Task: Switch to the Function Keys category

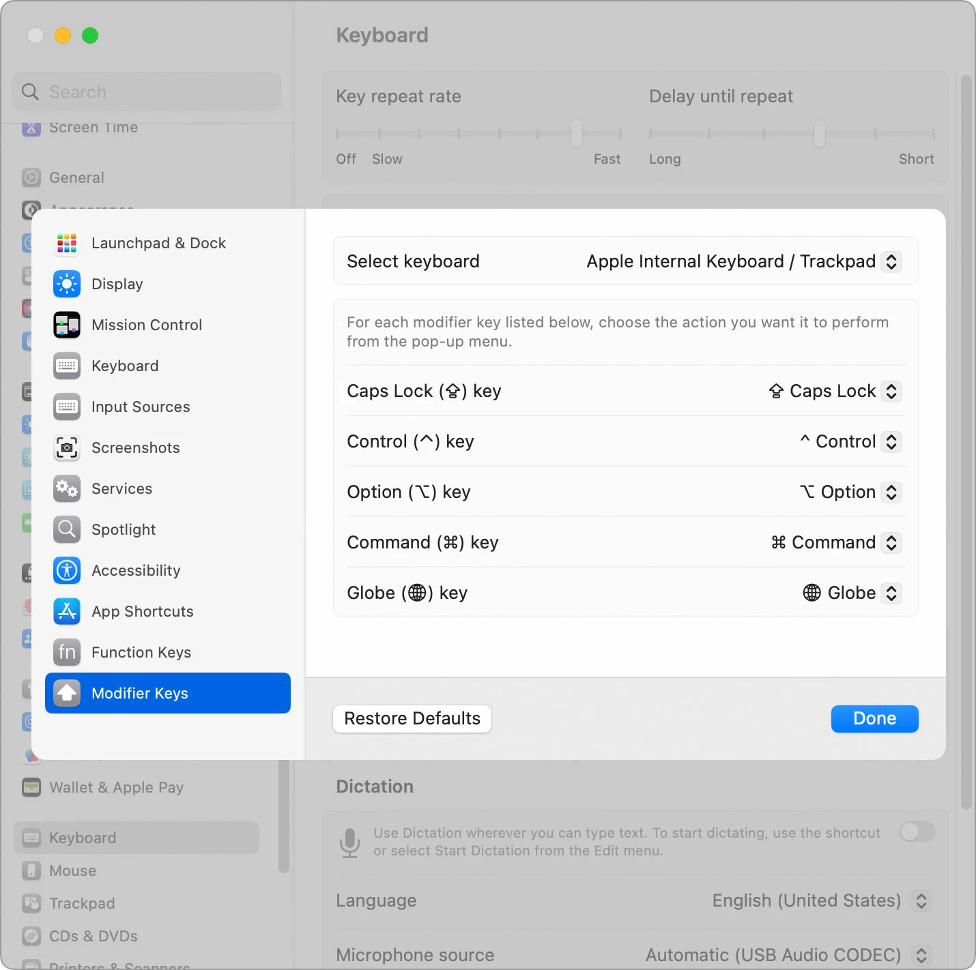Action: click(x=168, y=652)
